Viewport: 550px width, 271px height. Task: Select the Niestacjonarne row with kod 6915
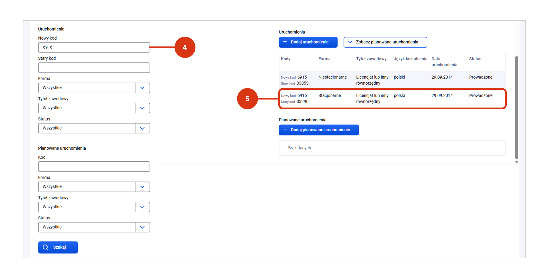(392, 80)
